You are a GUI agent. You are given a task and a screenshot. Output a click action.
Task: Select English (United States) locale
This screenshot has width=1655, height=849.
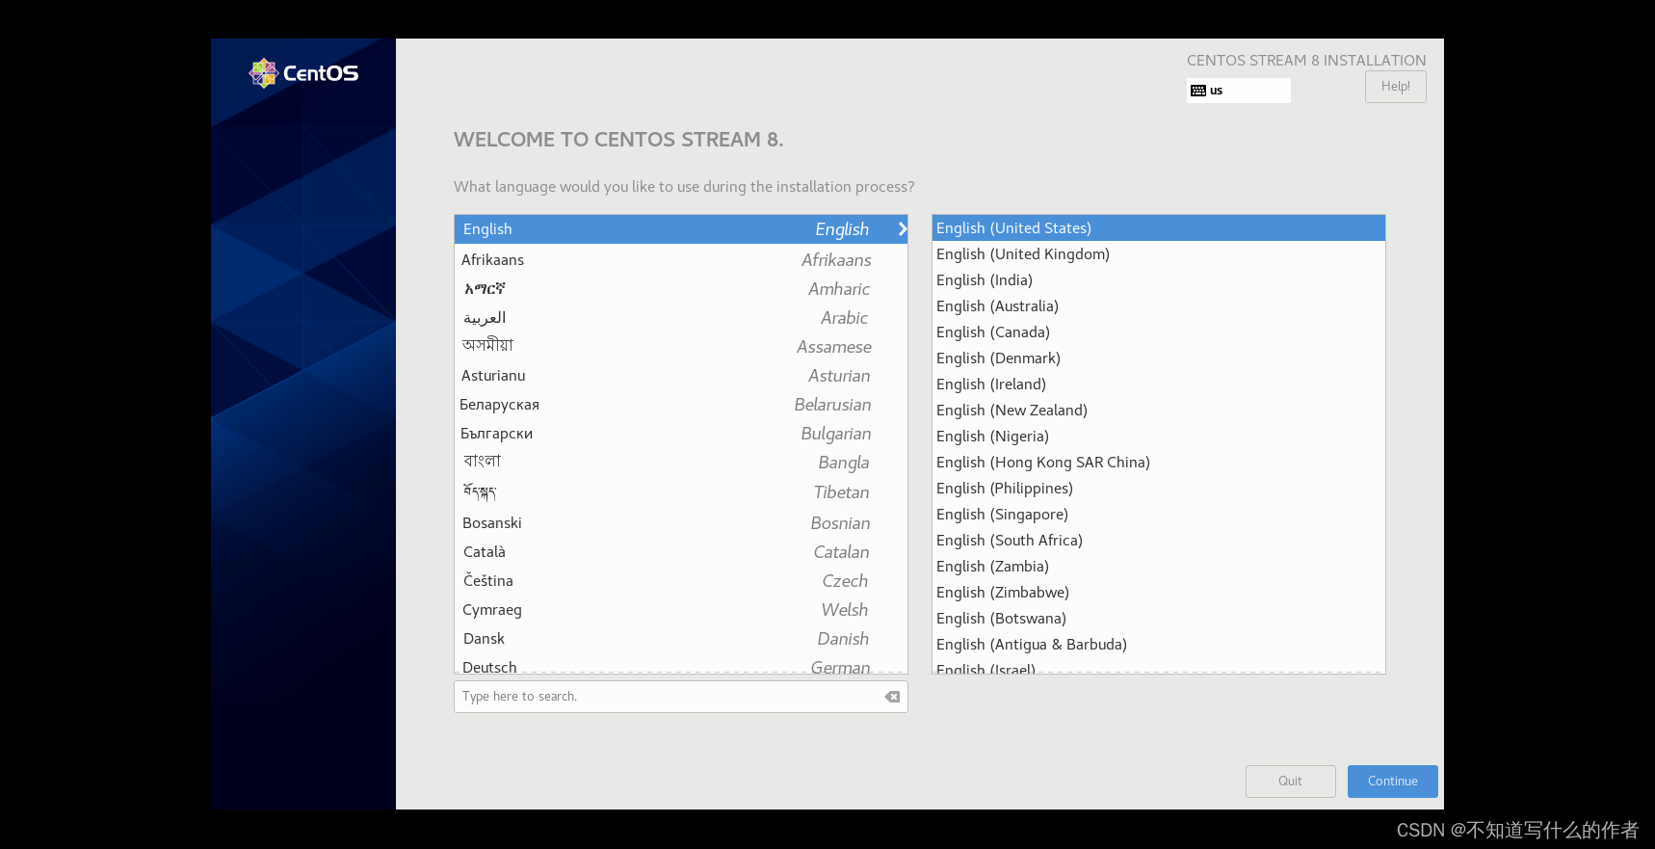(1158, 228)
